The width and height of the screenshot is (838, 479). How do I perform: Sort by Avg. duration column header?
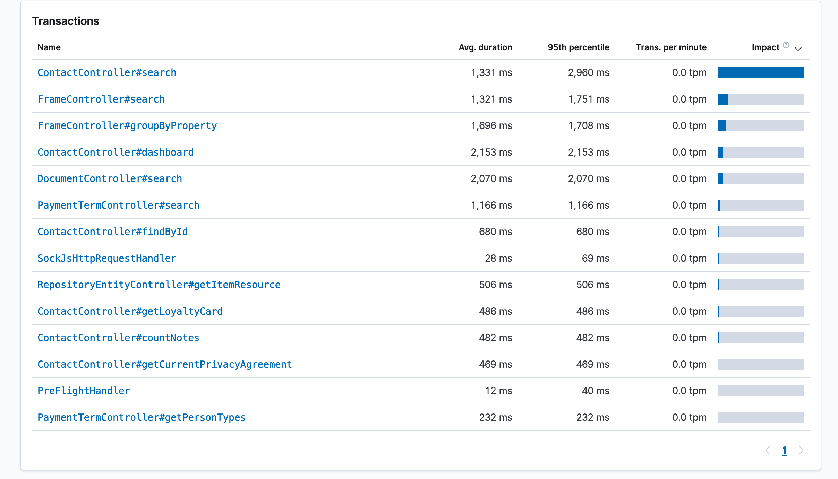[x=485, y=47]
